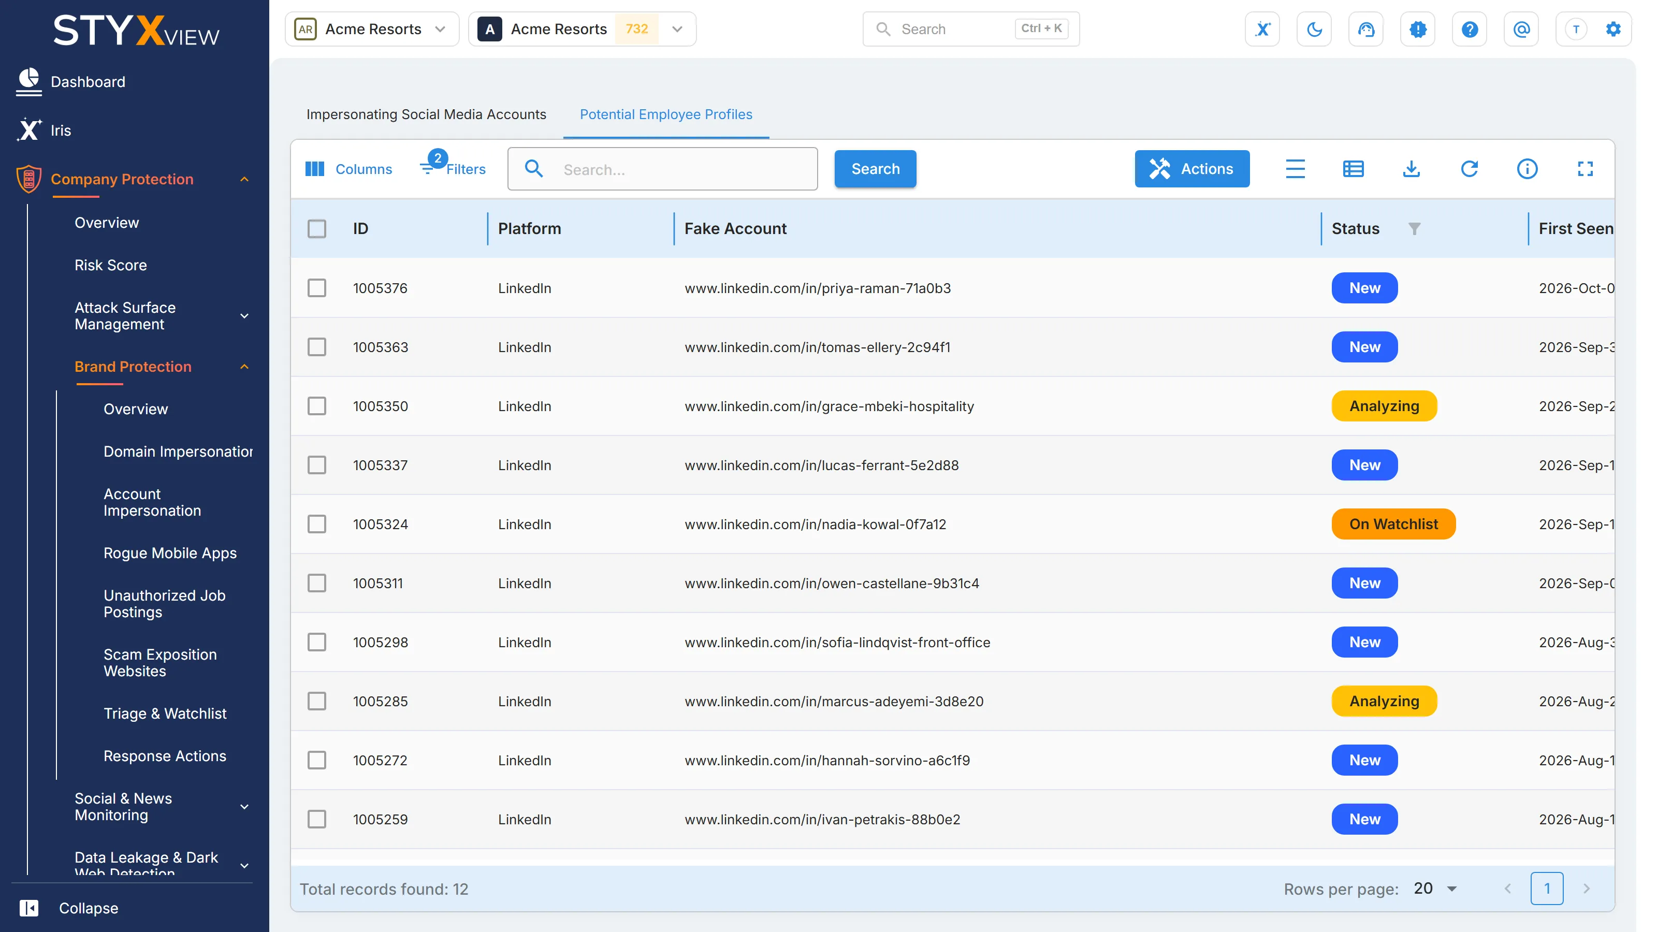
Task: Toggle table view layout icon
Action: 1353,168
